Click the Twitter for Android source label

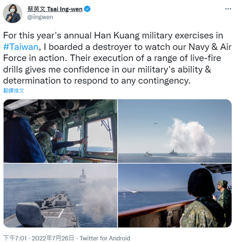pos(105,238)
